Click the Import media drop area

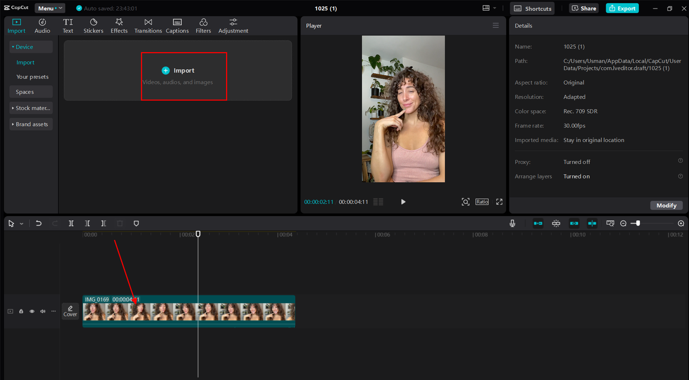pos(178,70)
